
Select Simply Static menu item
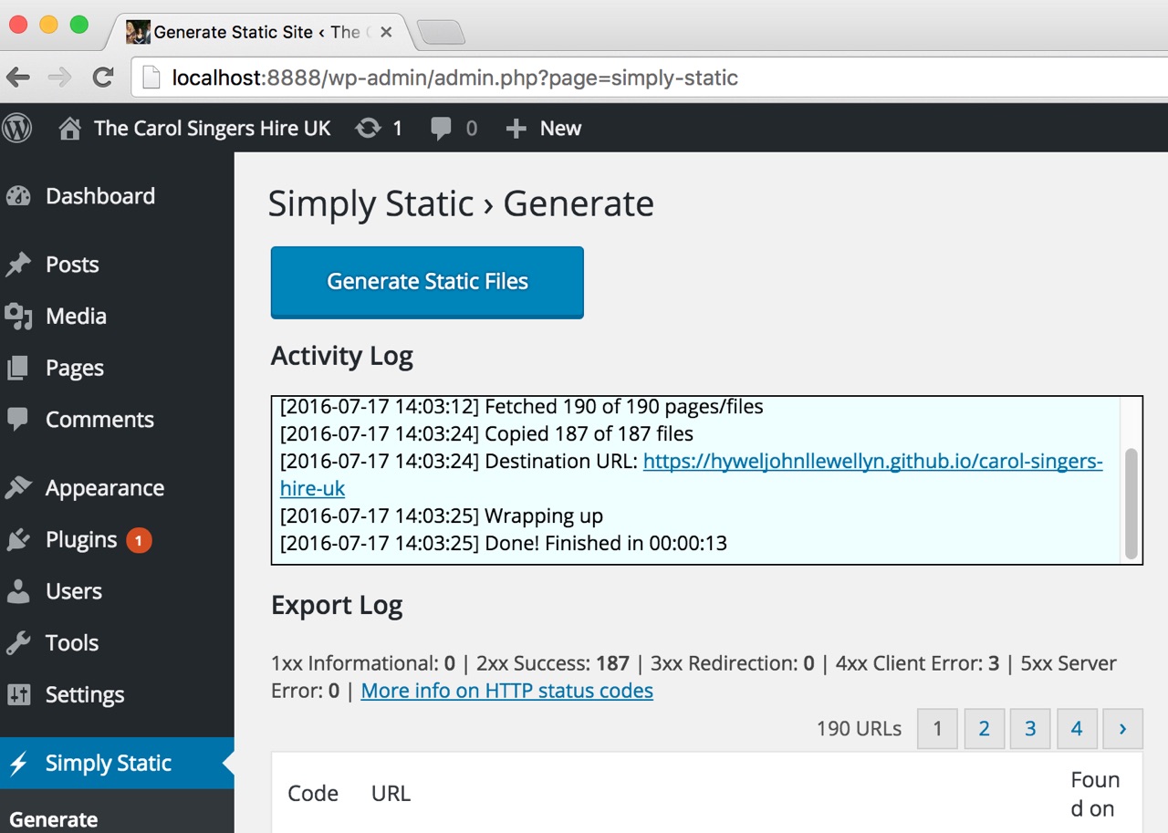click(117, 764)
